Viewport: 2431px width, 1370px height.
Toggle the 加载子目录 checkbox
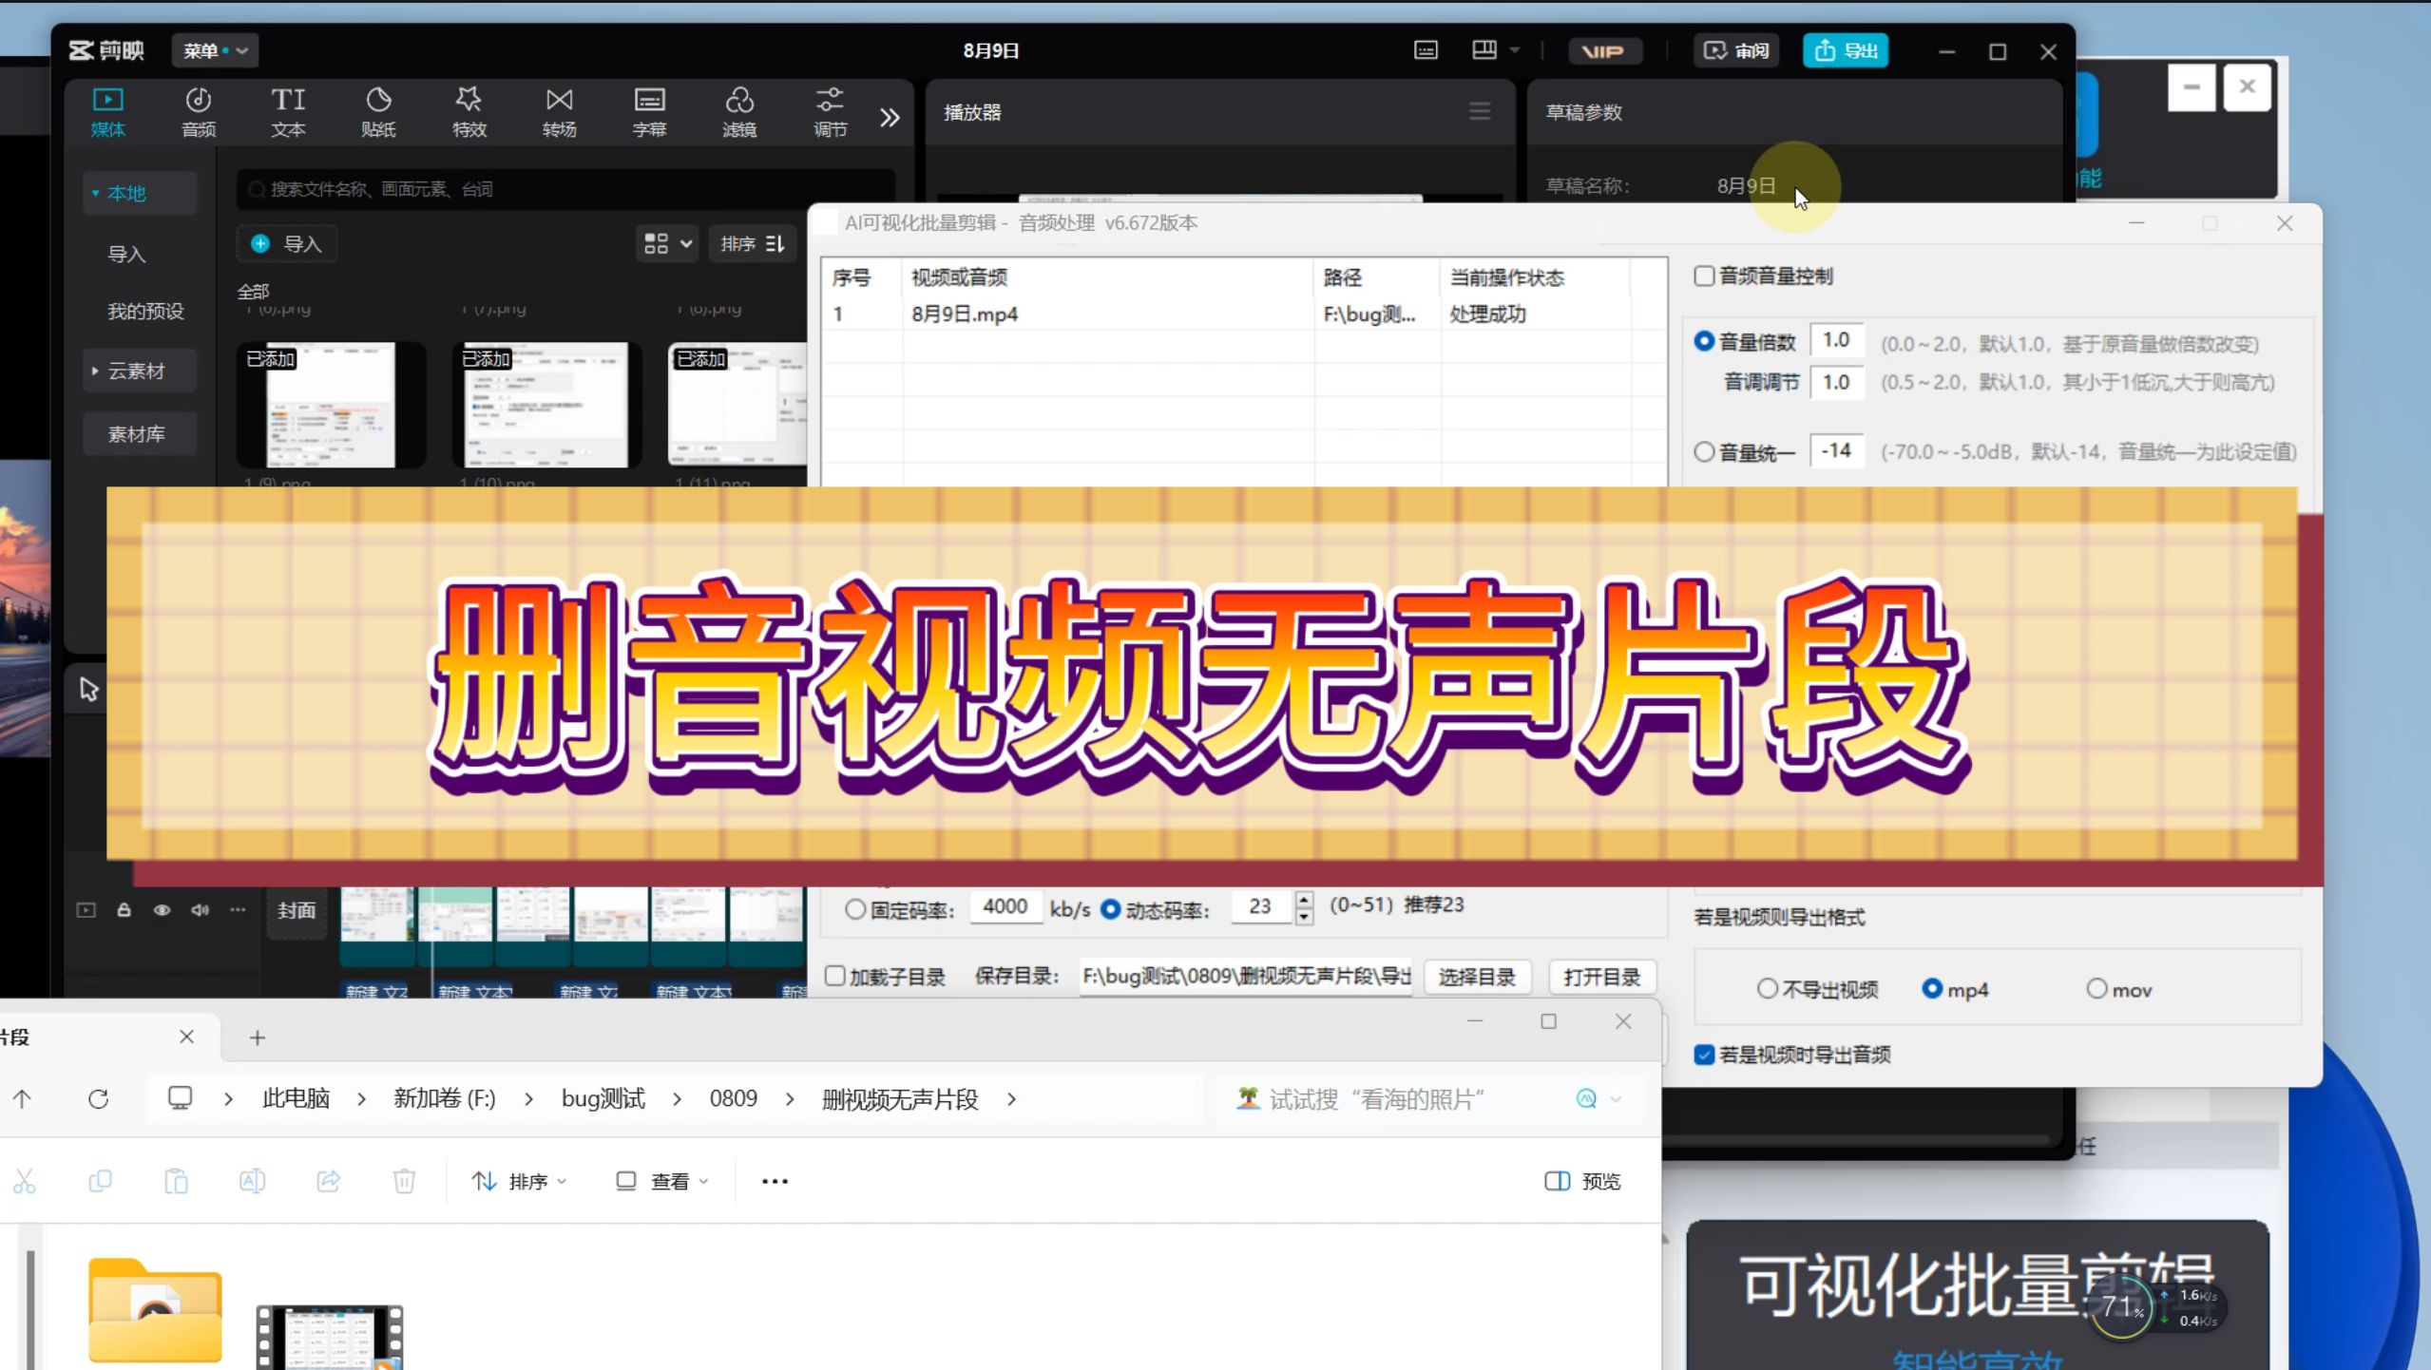tap(835, 977)
